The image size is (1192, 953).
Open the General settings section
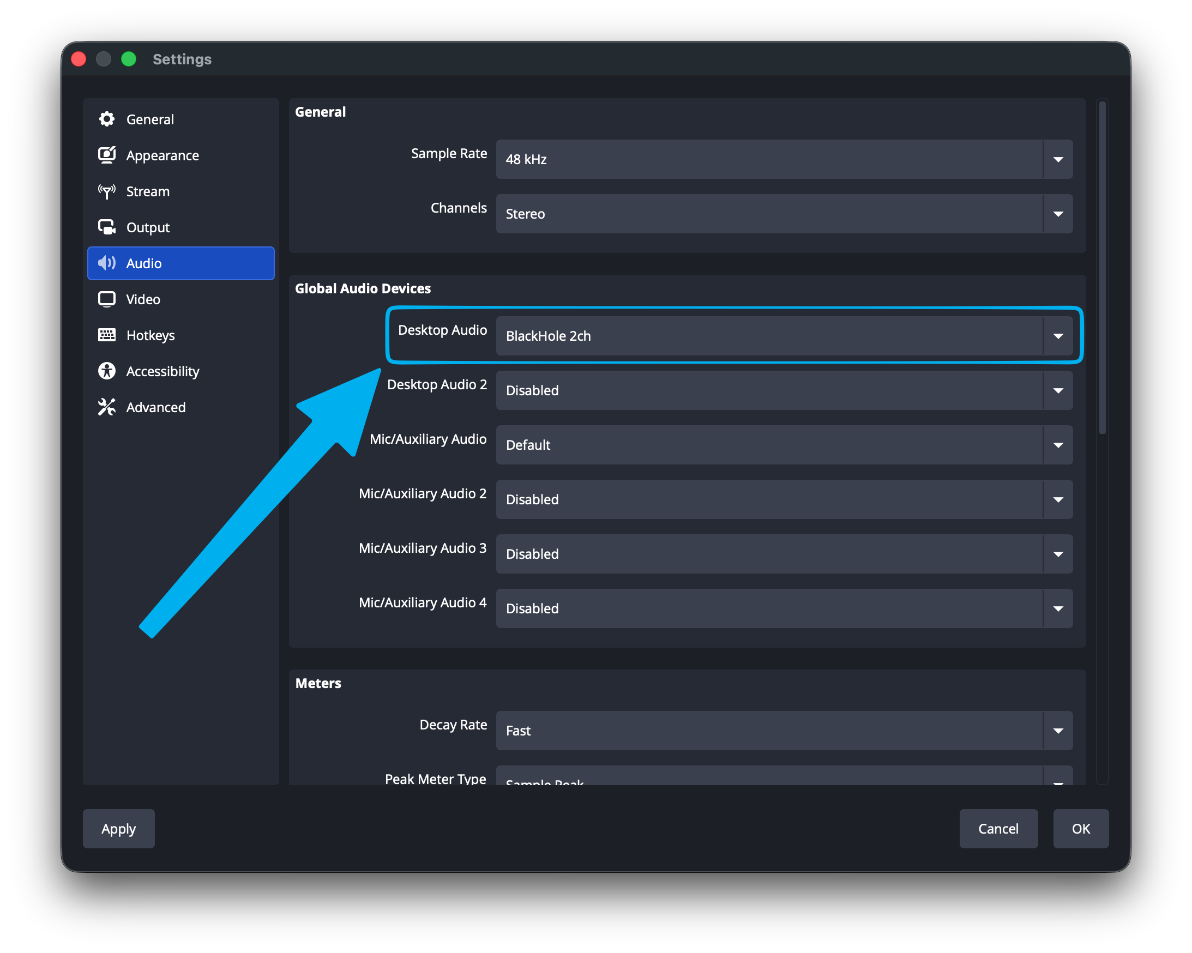pos(181,119)
